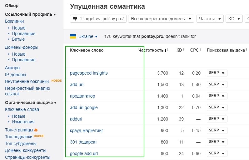Click frequency value 900
Screen dimensions: 249x160
point(164,130)
